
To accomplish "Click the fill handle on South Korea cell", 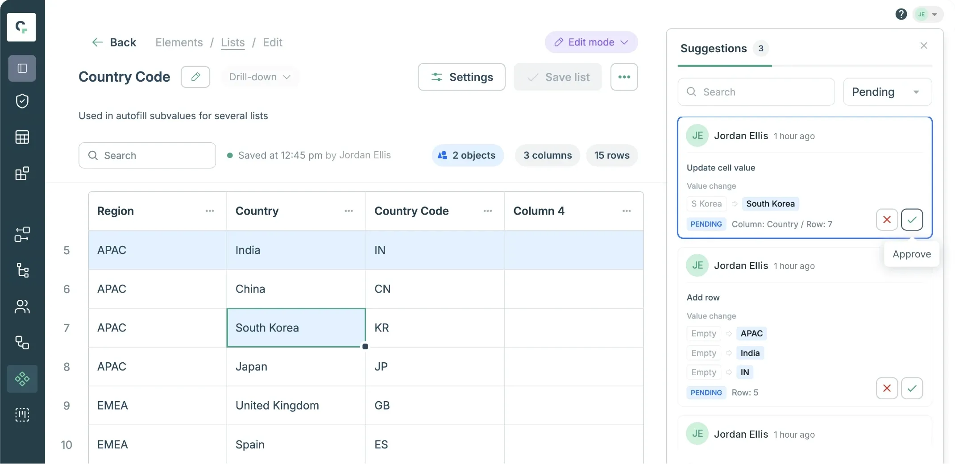I will [x=365, y=347].
